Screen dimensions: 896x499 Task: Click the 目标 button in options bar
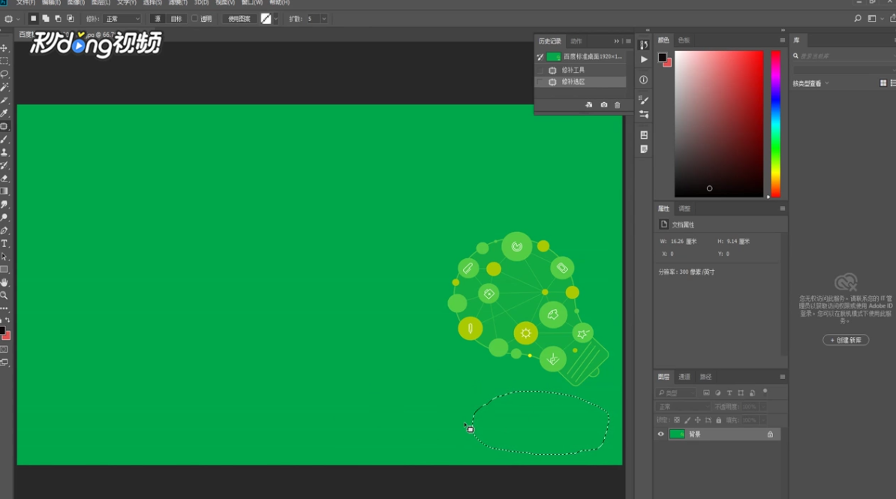click(176, 19)
